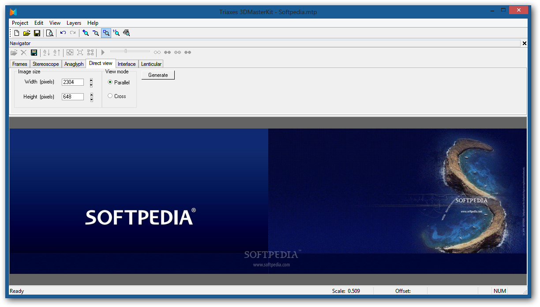Open the Project menu

click(x=20, y=23)
